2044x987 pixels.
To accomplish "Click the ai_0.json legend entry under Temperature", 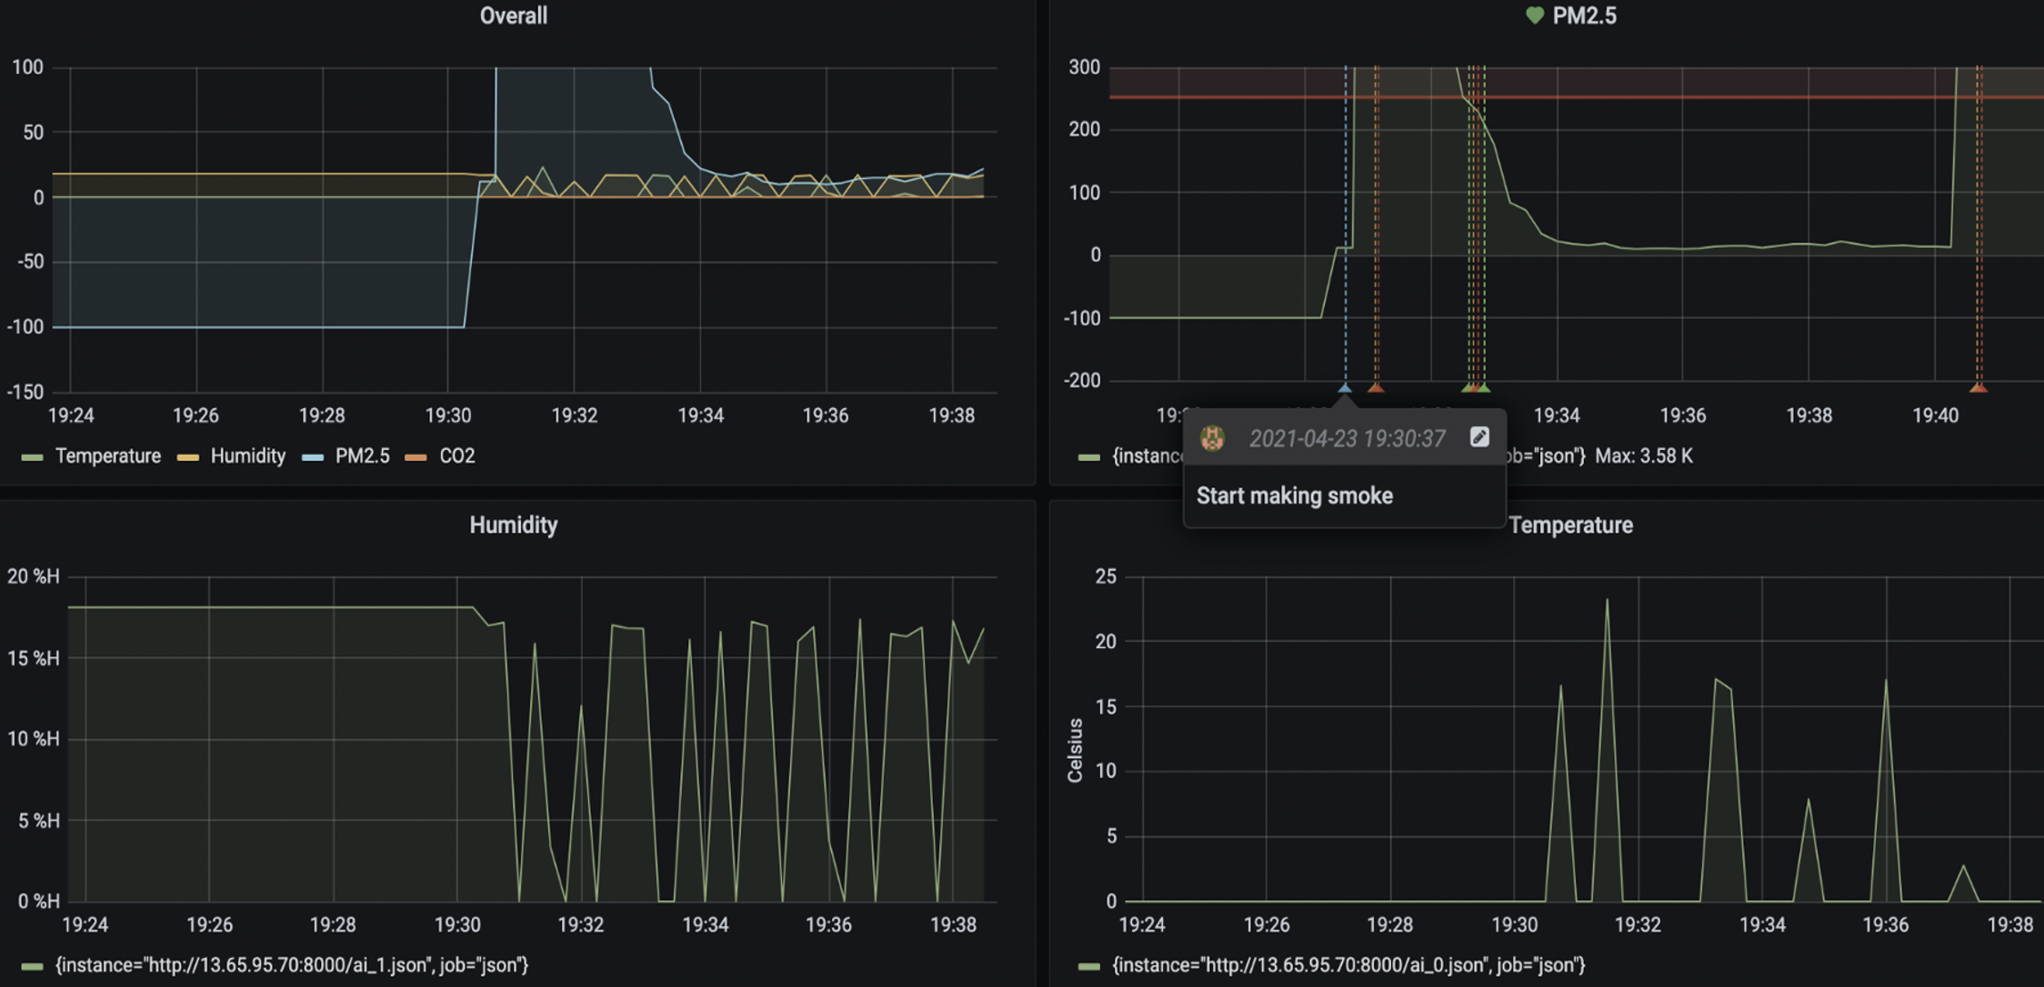I will [1348, 965].
